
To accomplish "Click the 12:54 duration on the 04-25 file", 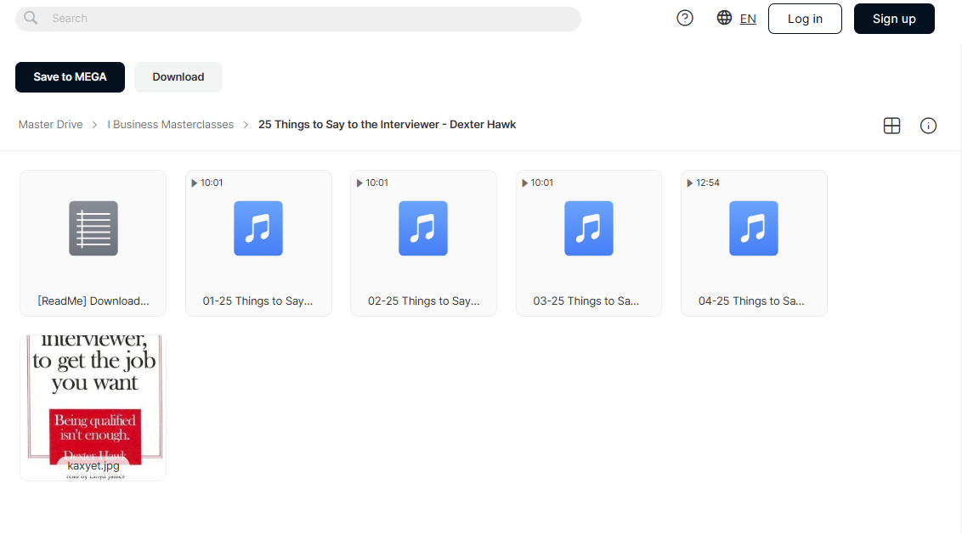I will pos(707,183).
